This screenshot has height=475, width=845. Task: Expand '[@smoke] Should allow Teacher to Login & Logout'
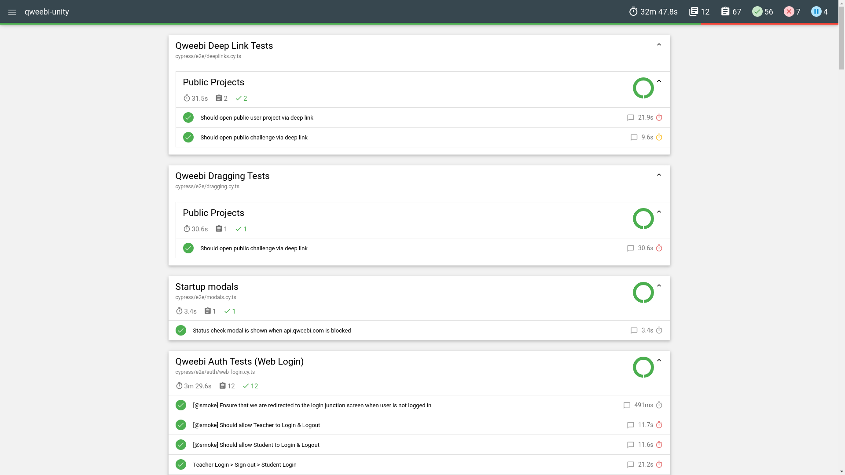419,425
